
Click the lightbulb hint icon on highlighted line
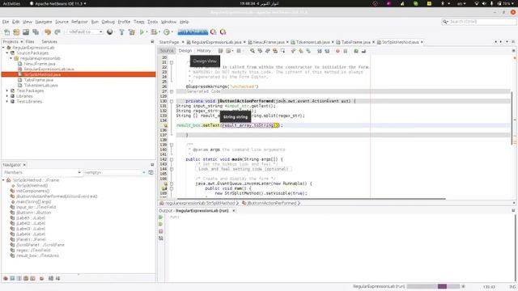[x=166, y=125]
